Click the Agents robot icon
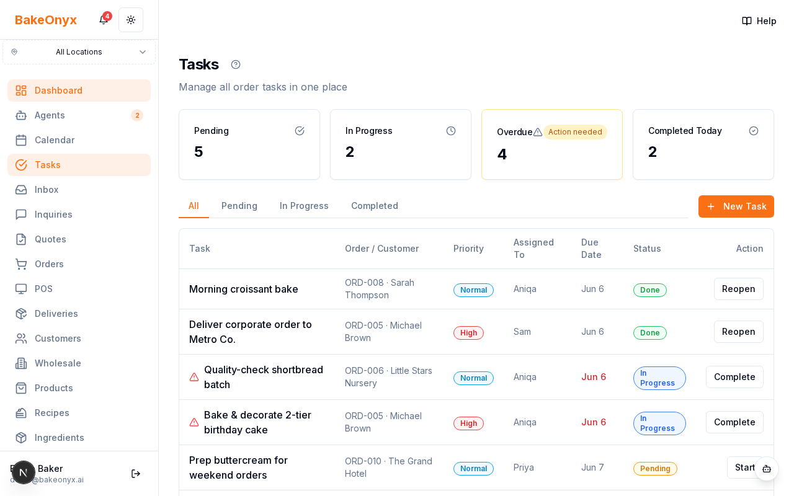The width and height of the screenshot is (794, 496). [21, 115]
